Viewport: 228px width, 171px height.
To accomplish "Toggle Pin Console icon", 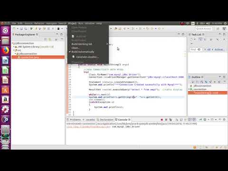I will tap(200, 120).
